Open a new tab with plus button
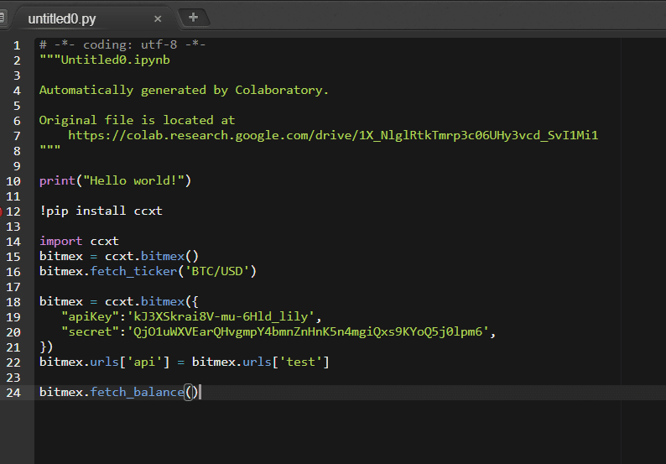This screenshot has width=666, height=464. (x=193, y=17)
